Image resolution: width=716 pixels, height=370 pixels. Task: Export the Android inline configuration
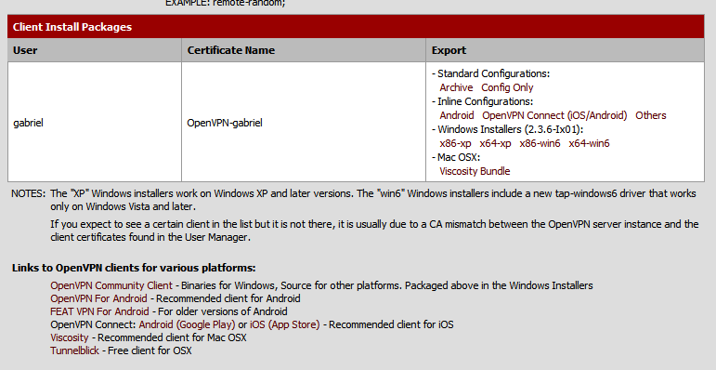click(457, 115)
